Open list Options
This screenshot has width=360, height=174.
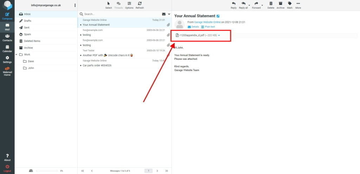[129, 5]
